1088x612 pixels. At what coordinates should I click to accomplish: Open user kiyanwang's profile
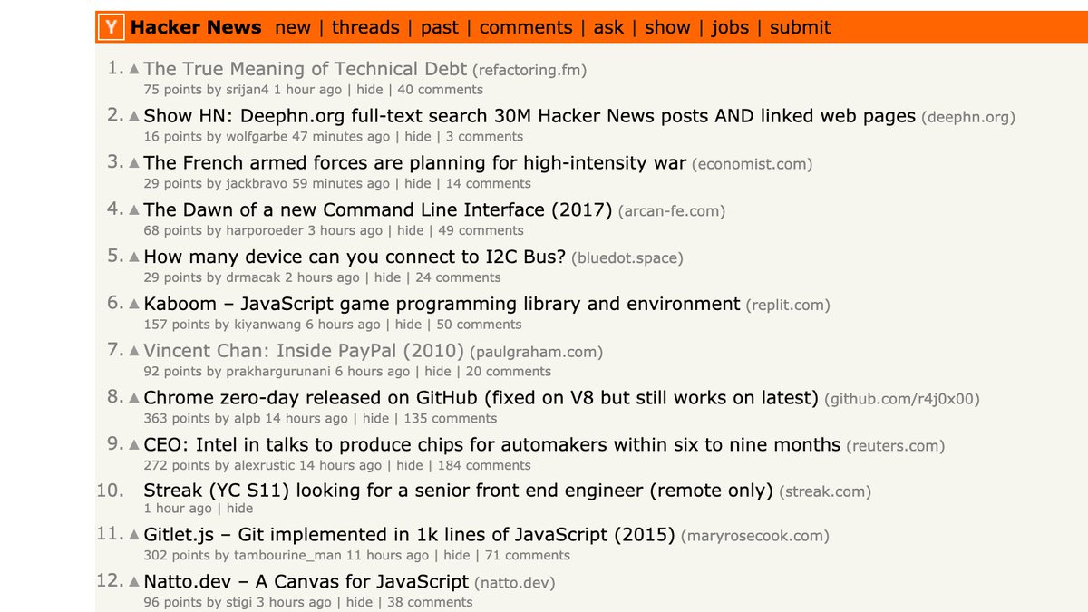click(x=267, y=325)
